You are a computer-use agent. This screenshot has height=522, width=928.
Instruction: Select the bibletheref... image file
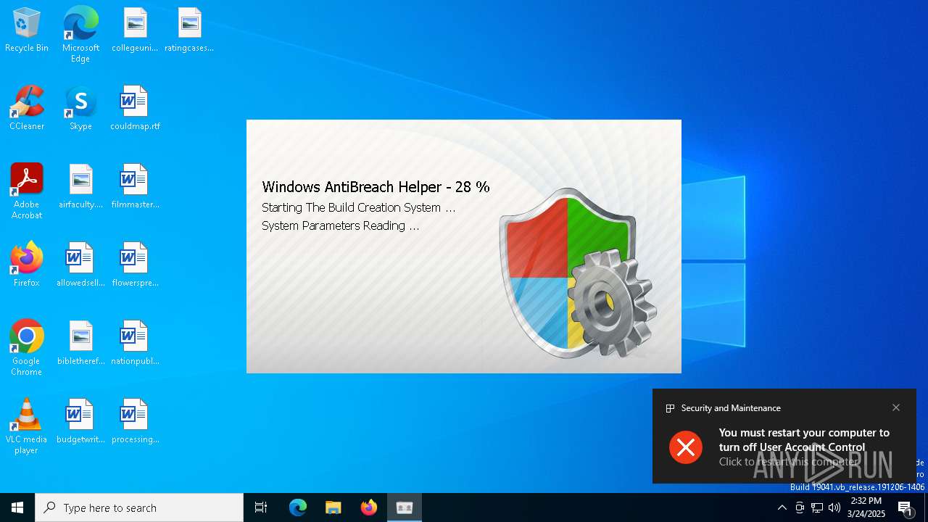pos(80,344)
